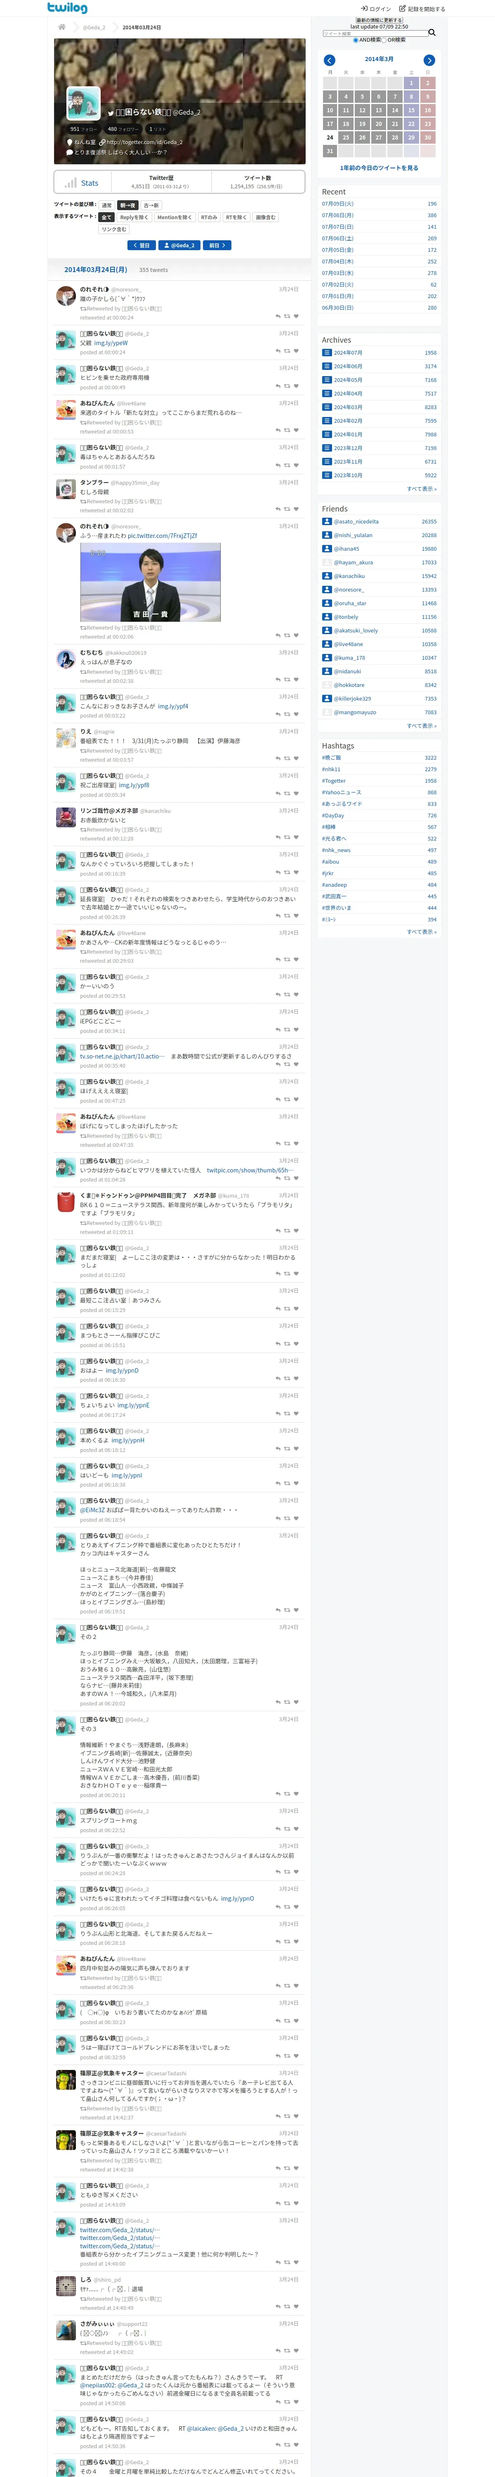
Task: Show all tweets with 全て filter
Action: tap(107, 217)
